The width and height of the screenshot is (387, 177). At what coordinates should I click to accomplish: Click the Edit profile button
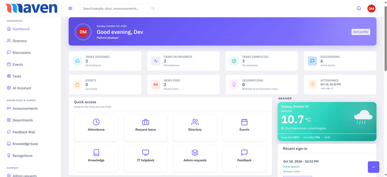(x=360, y=32)
